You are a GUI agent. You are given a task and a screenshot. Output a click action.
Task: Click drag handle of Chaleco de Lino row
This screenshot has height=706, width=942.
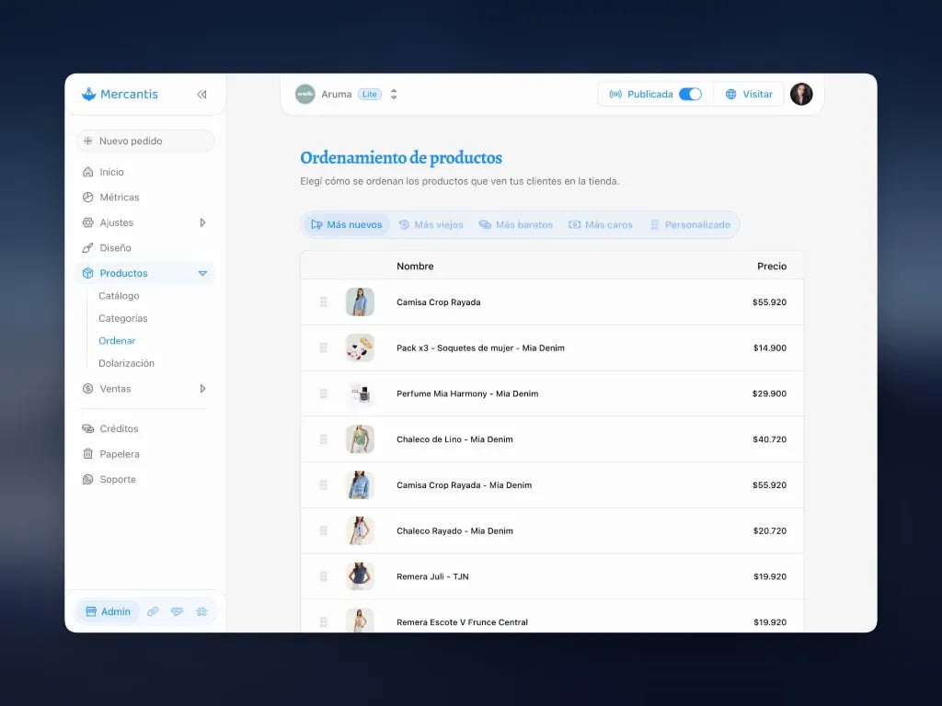[323, 439]
